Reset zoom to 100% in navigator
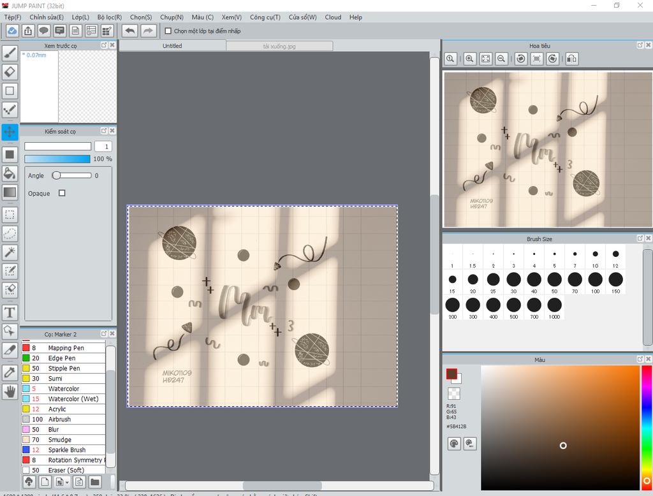 451,59
